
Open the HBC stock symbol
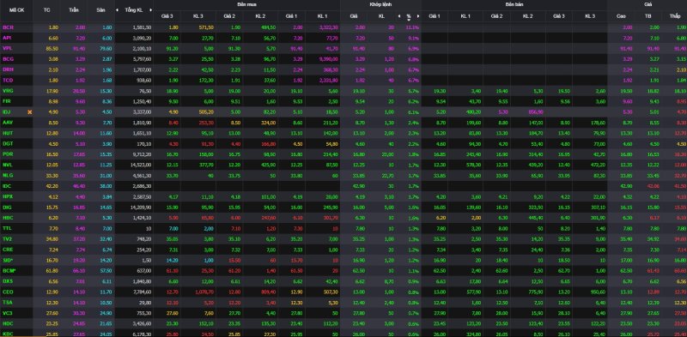(x=8, y=218)
